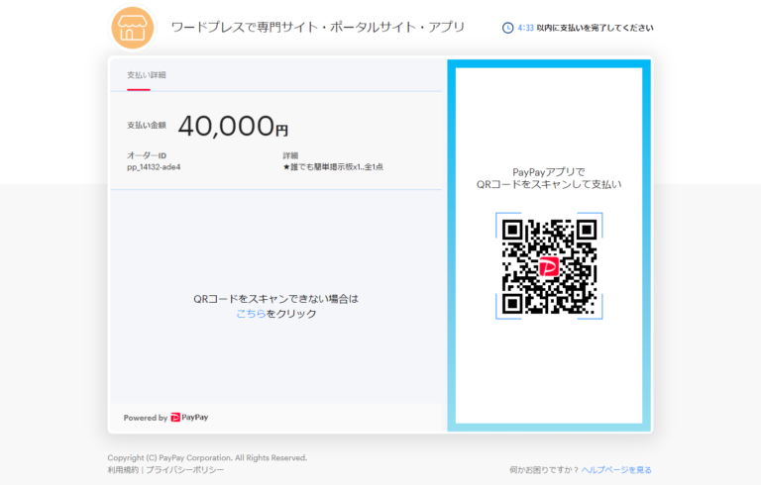Screen dimensions: 761x485
Task: Click the clock icon beside the timer
Action: coord(508,29)
